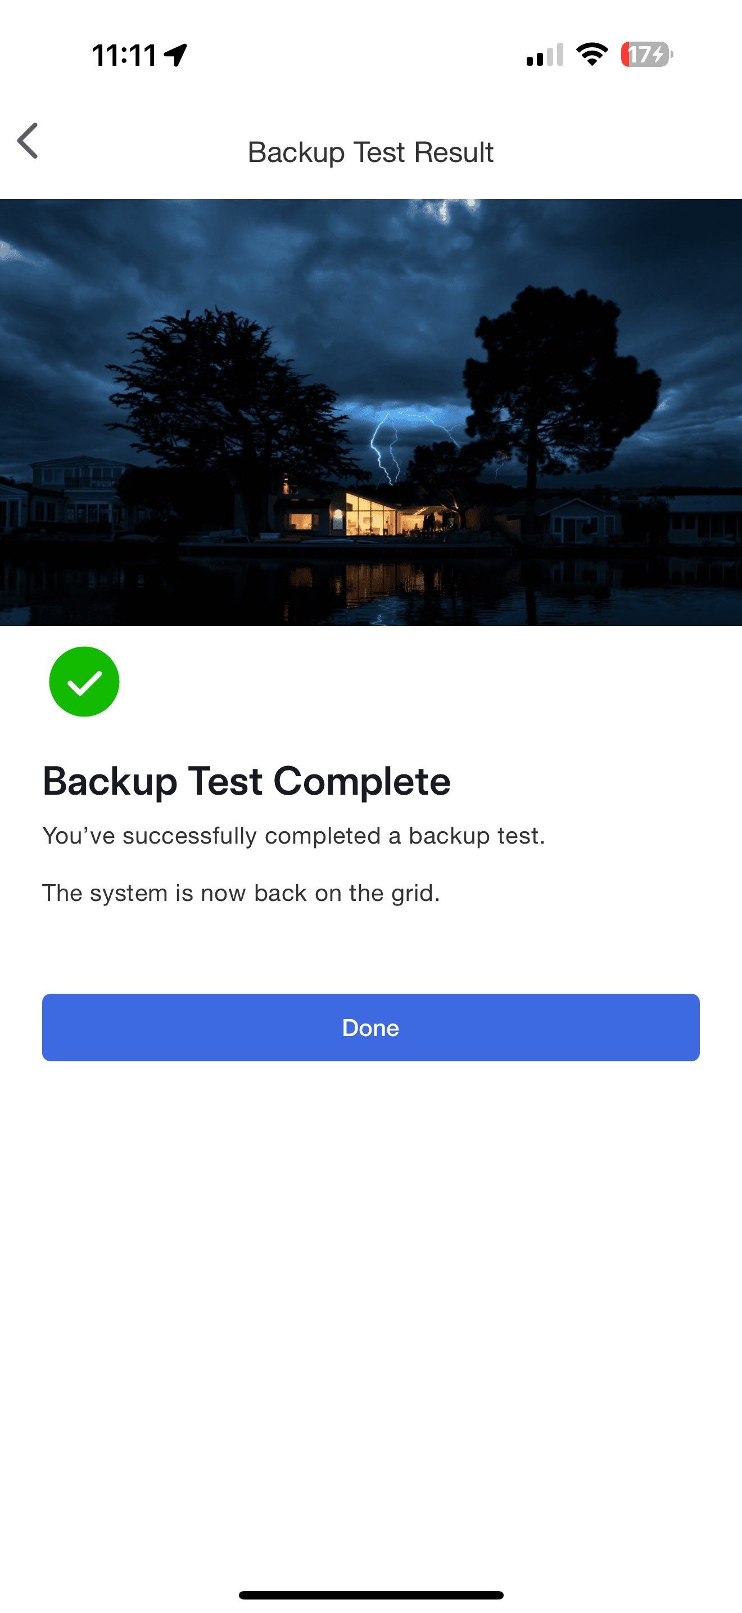Tap the home indicator bar

coord(370,1595)
